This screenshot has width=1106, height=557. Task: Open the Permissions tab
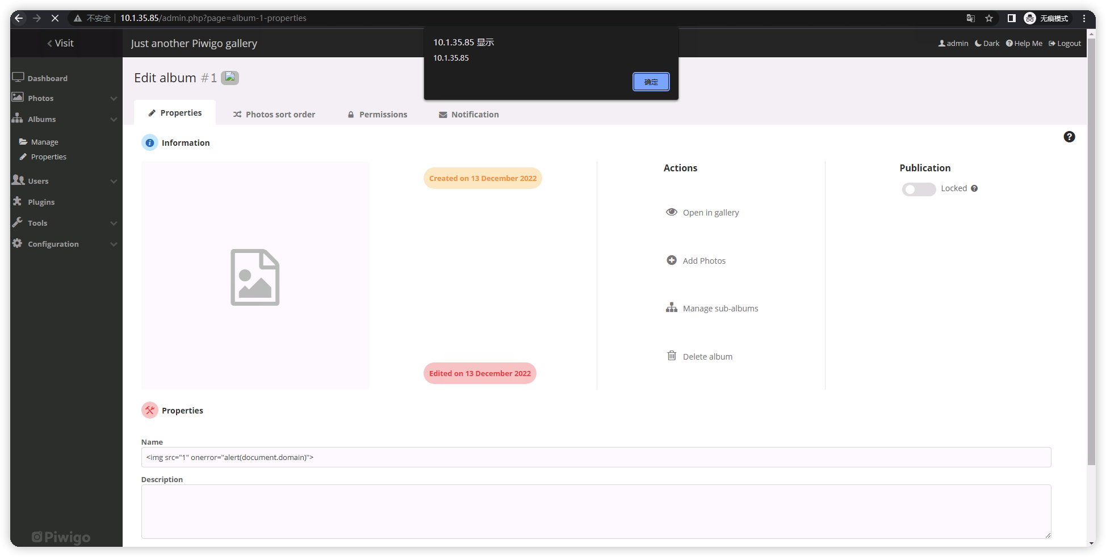[378, 115]
